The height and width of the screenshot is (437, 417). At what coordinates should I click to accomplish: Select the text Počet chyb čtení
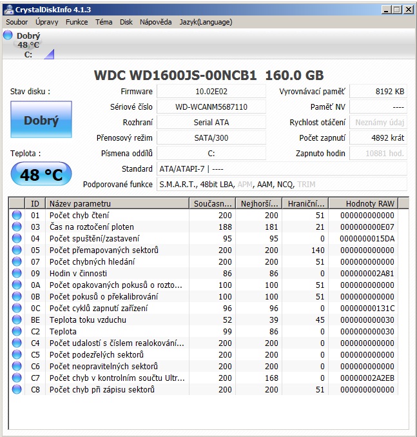click(x=79, y=215)
